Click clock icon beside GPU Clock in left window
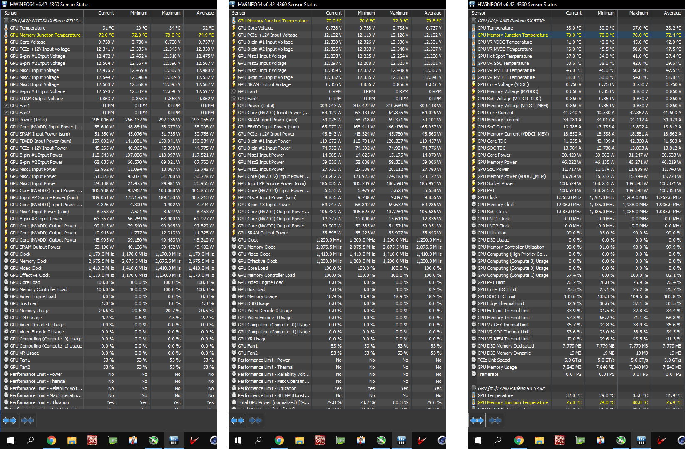Image resolution: width=686 pixels, height=449 pixels. 6,254
